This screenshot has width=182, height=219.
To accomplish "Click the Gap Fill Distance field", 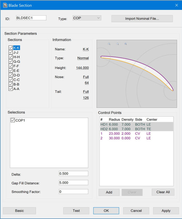I will (x=73, y=183).
